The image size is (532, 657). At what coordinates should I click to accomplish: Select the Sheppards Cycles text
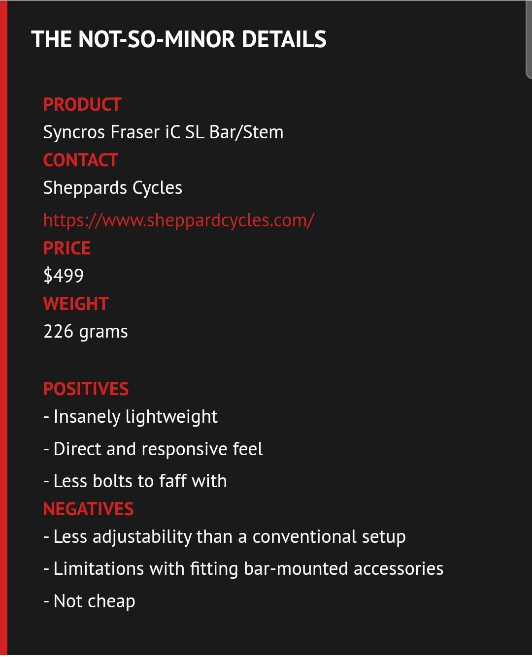tap(113, 188)
